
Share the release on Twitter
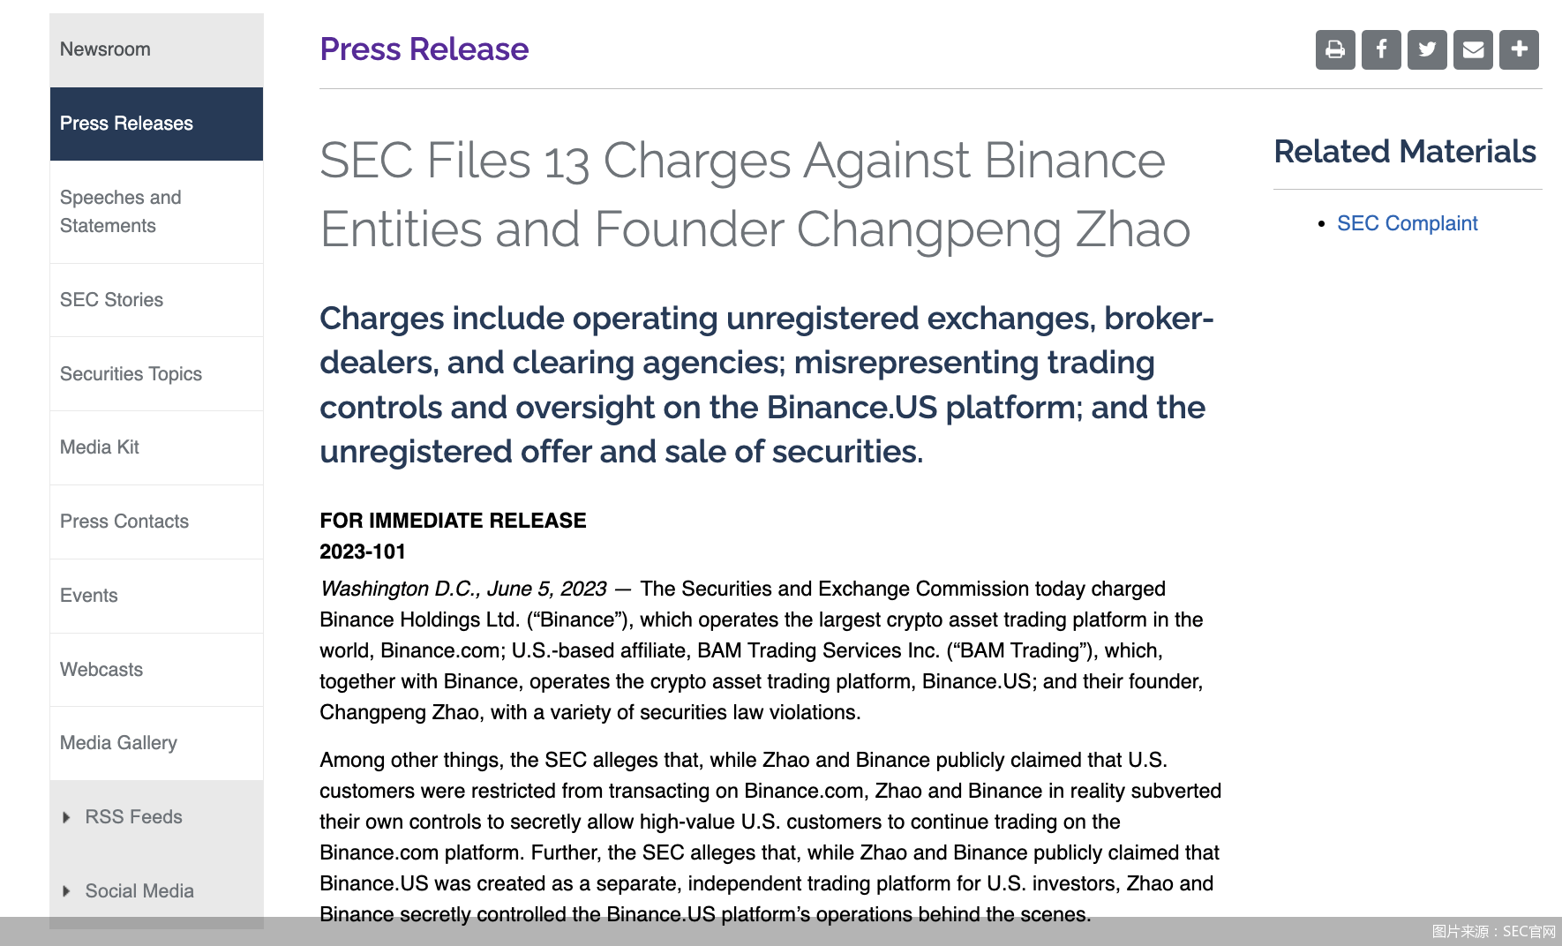coord(1427,49)
